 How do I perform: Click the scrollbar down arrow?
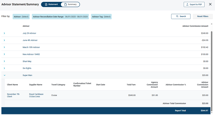212,113
